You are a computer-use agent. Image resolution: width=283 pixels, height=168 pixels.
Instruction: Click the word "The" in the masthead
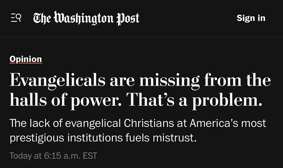[x=42, y=18]
